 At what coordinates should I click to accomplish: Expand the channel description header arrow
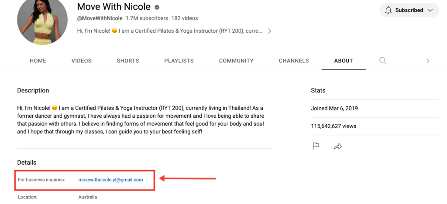pos(270,31)
